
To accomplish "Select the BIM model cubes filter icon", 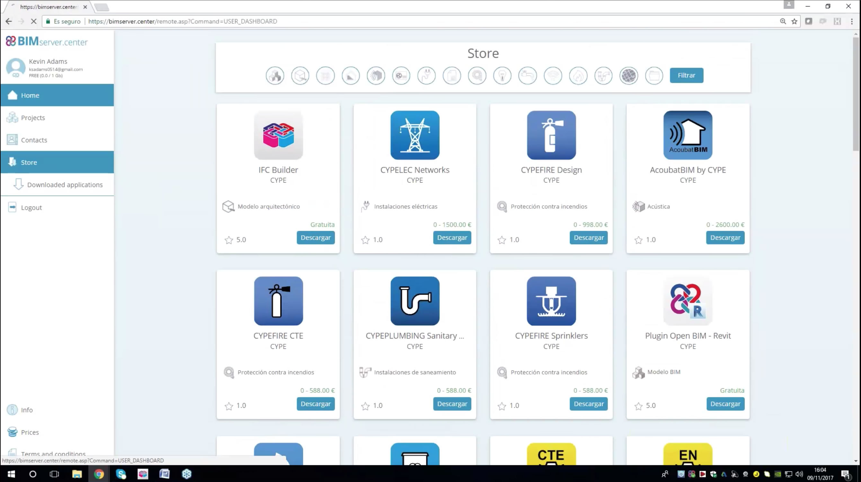I will tap(275, 76).
